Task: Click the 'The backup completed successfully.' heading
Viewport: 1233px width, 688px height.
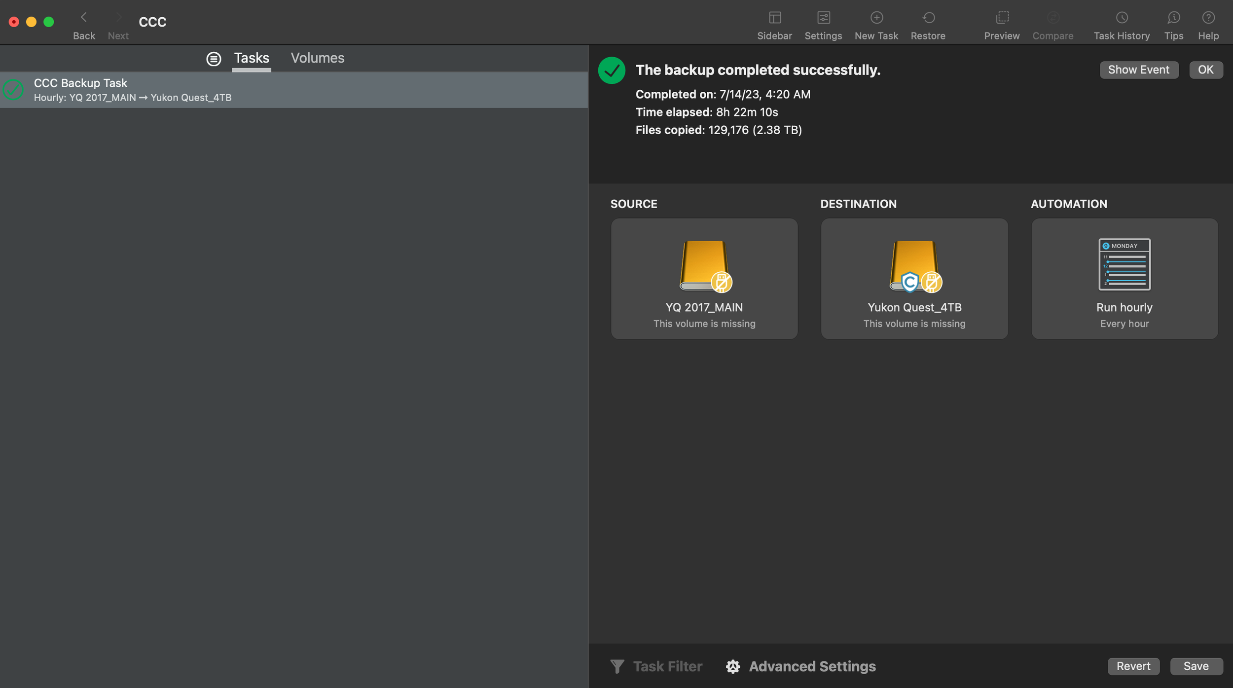Action: point(758,70)
